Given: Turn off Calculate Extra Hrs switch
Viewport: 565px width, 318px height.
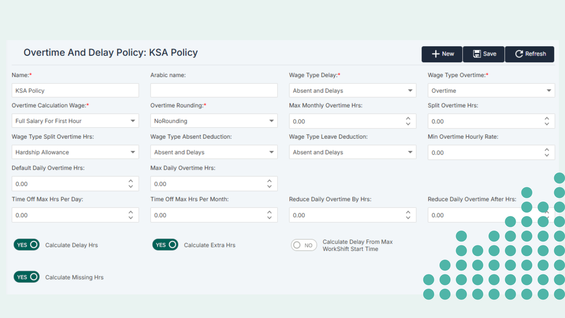Looking at the screenshot, I should pyautogui.click(x=165, y=245).
